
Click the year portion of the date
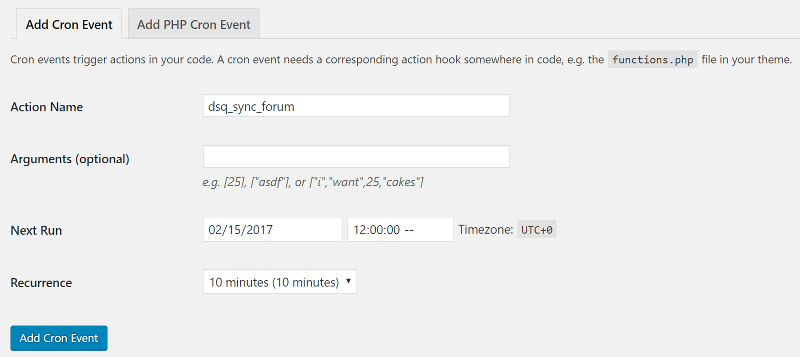coord(259,230)
